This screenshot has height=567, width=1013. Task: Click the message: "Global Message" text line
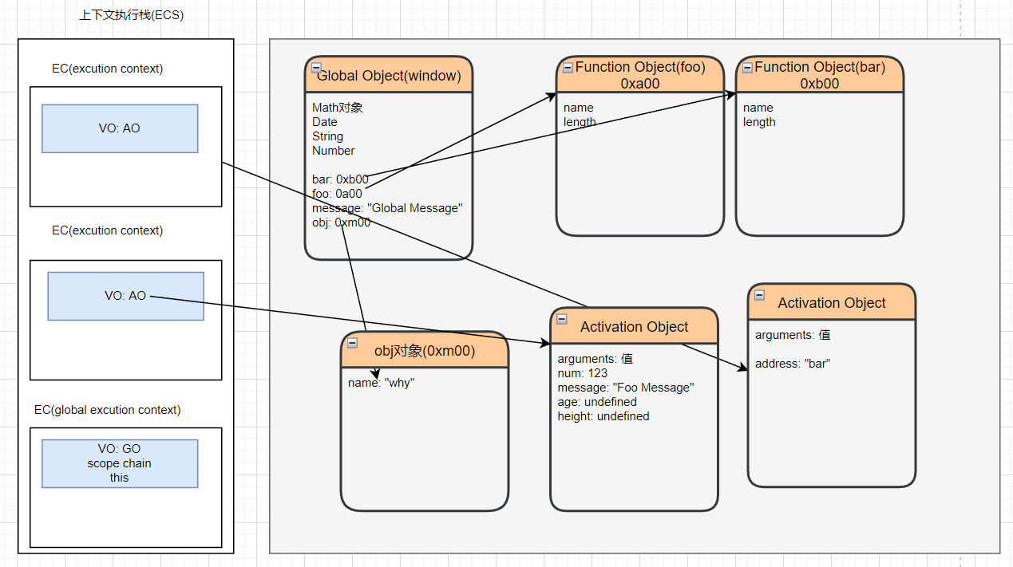(x=387, y=208)
